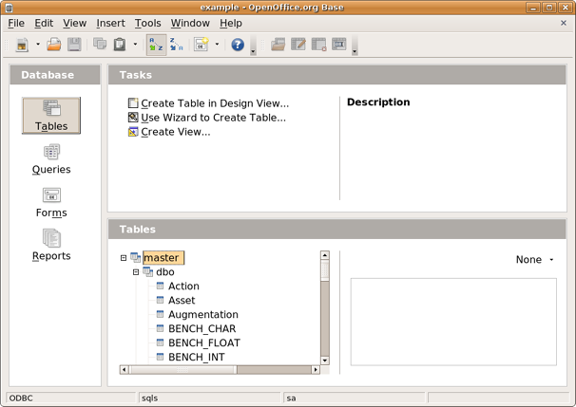Collapse the dbo schema node
The image size is (576, 407).
[x=136, y=272]
